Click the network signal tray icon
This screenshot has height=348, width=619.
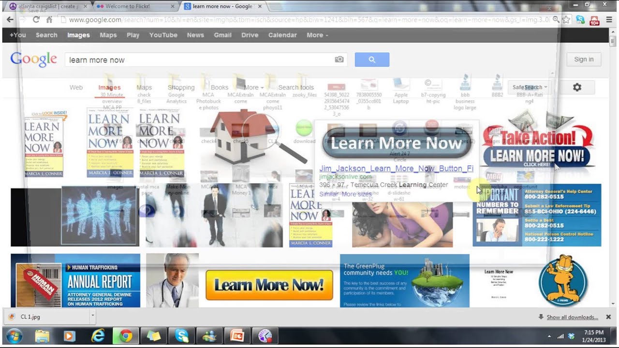click(560, 336)
